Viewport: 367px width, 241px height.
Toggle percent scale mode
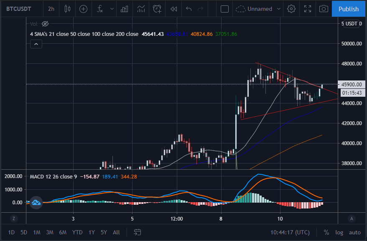point(326,232)
